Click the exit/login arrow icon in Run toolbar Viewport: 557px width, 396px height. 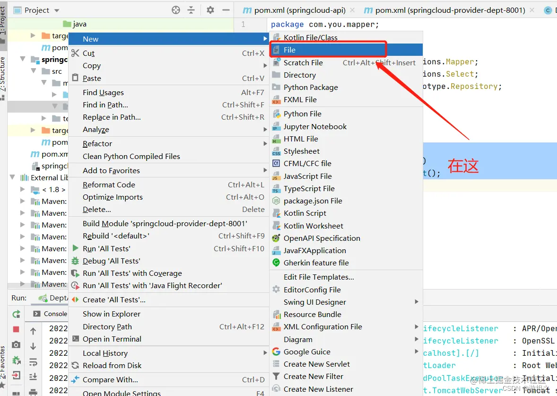pos(16,375)
